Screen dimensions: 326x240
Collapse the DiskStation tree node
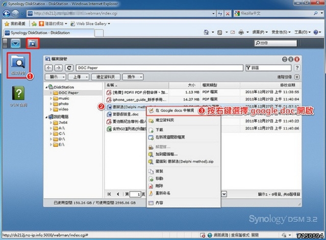click(x=46, y=87)
